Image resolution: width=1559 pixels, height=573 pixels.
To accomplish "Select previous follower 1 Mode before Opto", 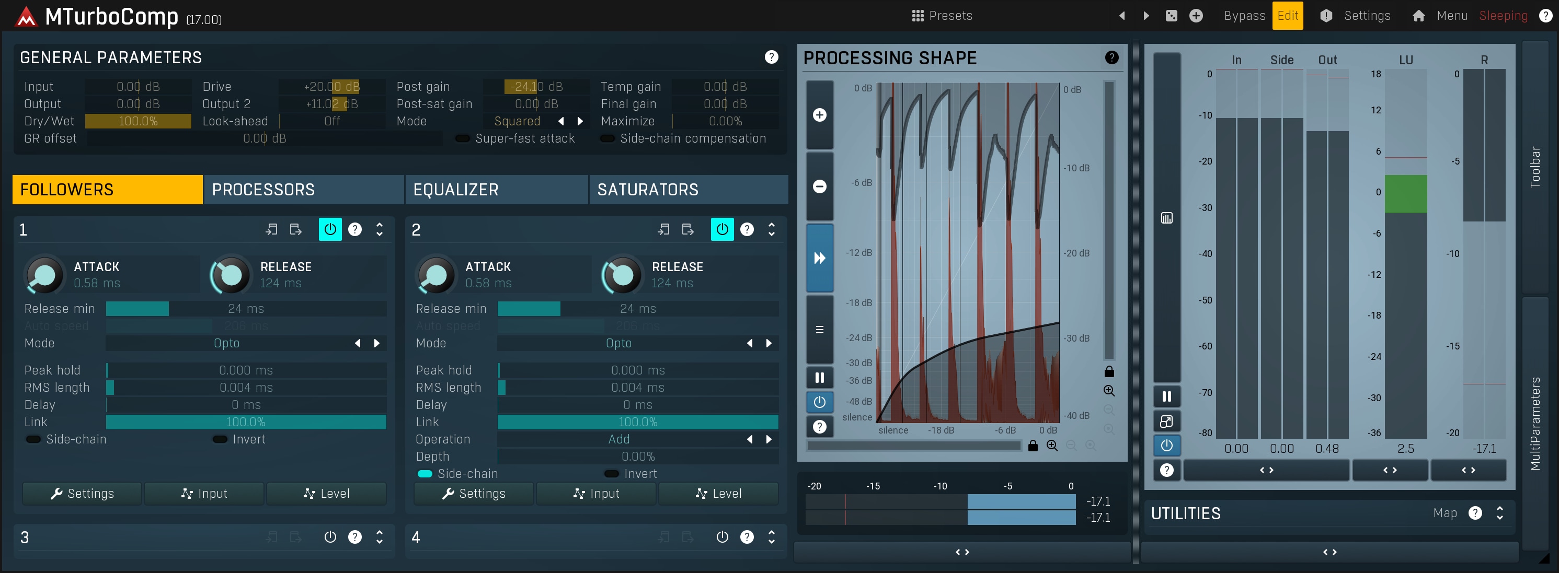I will click(358, 343).
